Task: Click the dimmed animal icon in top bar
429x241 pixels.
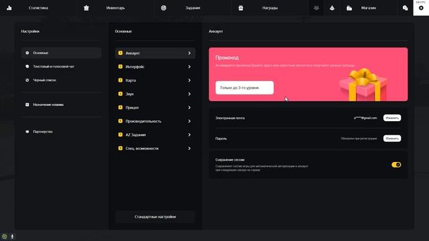Action: 316,8
